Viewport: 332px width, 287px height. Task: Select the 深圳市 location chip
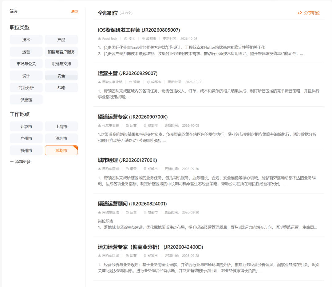(x=61, y=138)
